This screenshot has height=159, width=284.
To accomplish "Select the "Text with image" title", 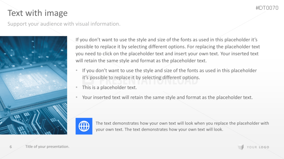I will click(x=38, y=13).
